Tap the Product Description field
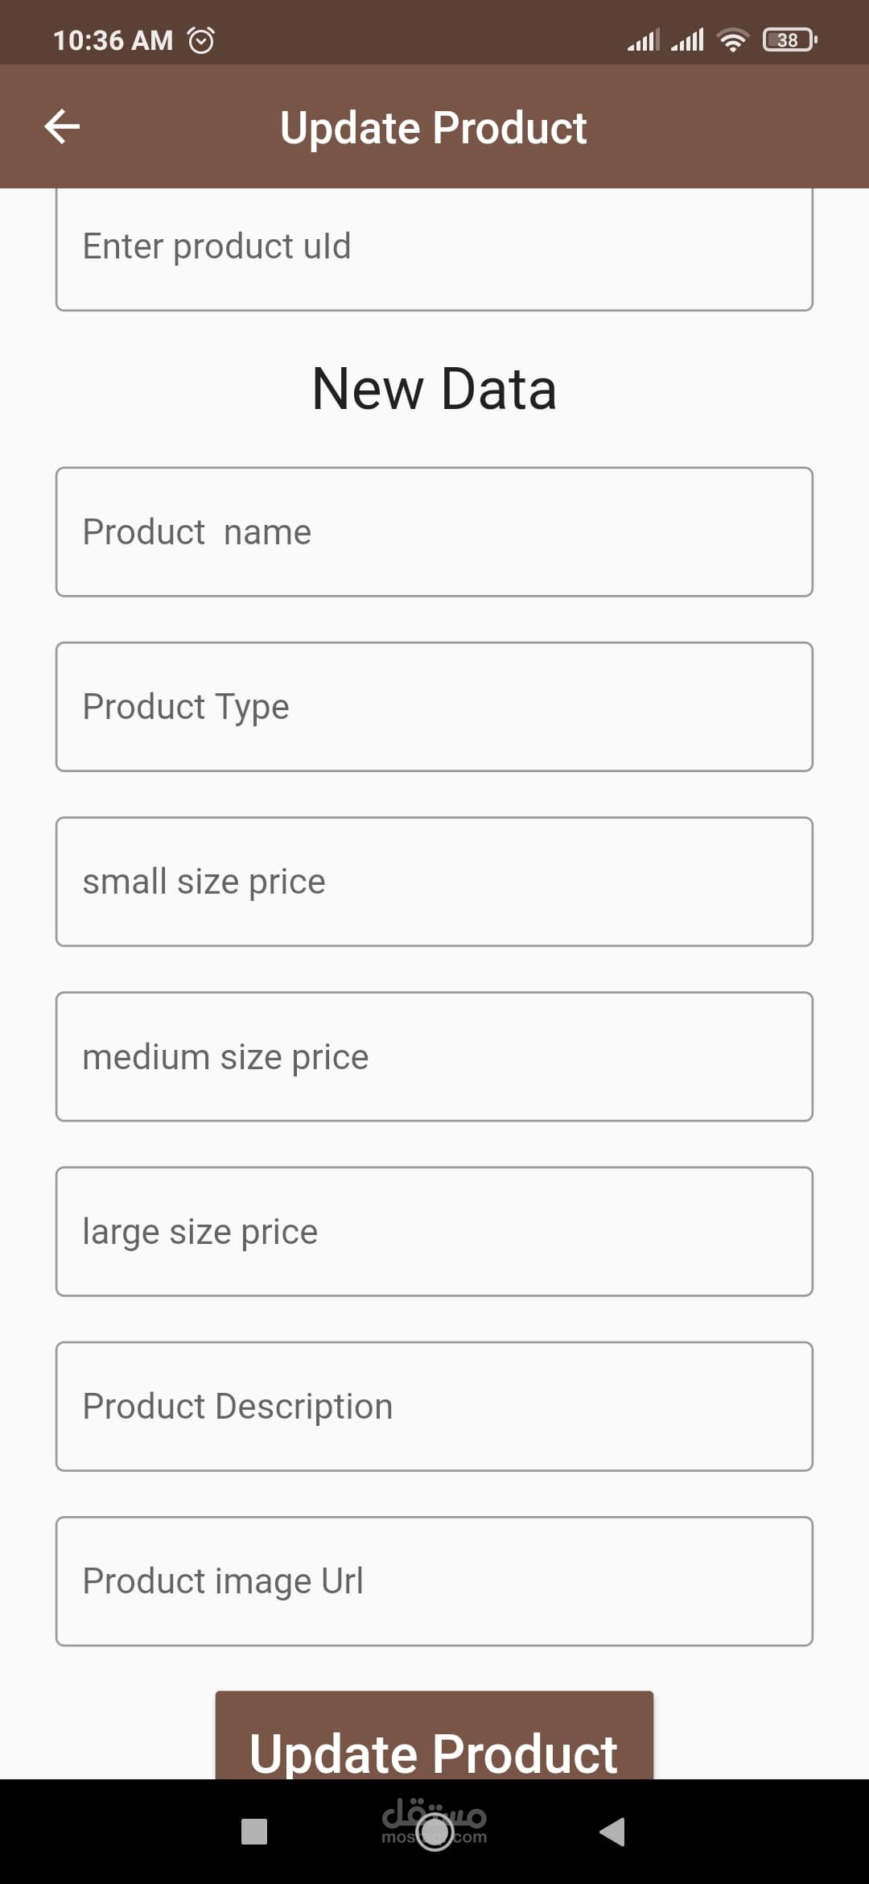 pos(434,1407)
